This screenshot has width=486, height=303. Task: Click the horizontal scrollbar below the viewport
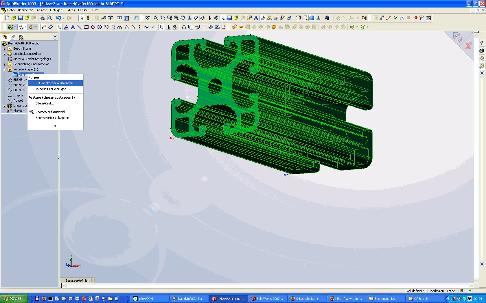[x=267, y=286]
